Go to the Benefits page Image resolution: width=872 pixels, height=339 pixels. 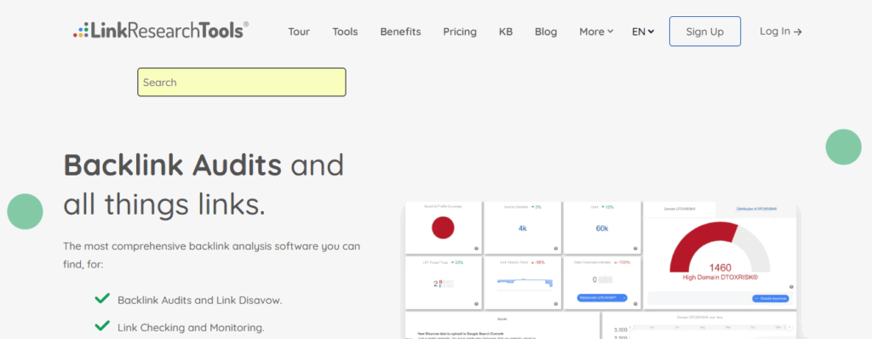[x=400, y=32]
